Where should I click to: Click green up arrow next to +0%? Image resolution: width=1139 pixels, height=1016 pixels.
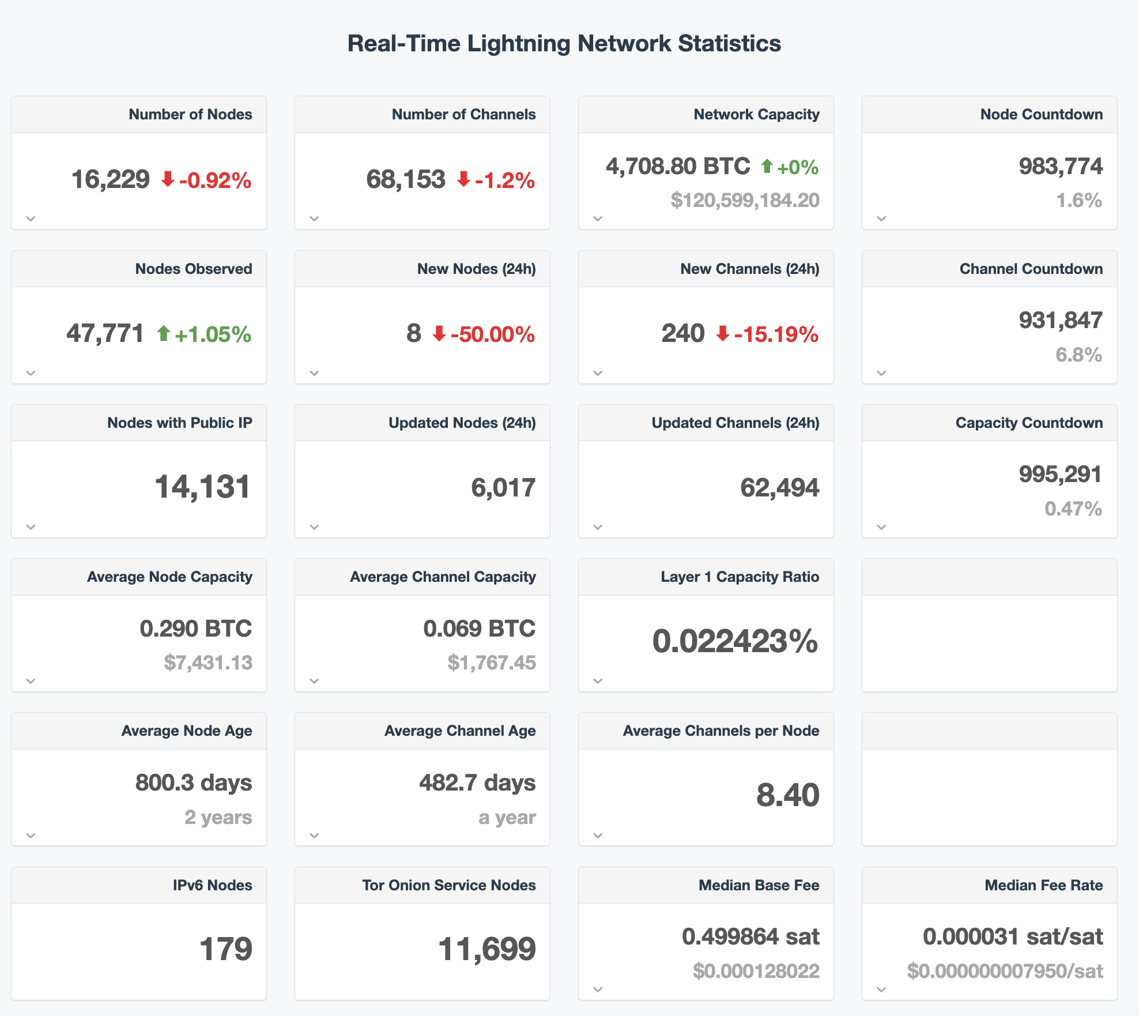(x=767, y=166)
